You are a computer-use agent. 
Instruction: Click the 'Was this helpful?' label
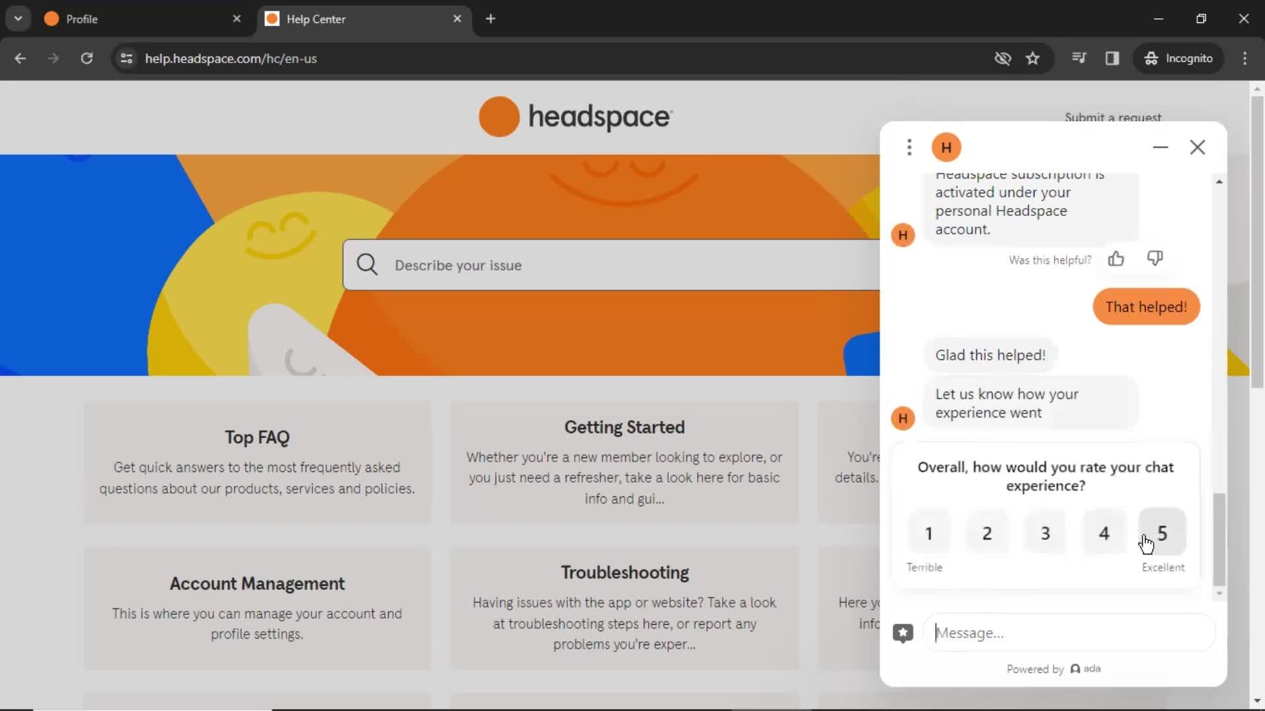click(x=1050, y=260)
